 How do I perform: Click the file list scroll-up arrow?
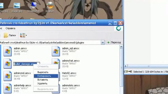(121, 47)
